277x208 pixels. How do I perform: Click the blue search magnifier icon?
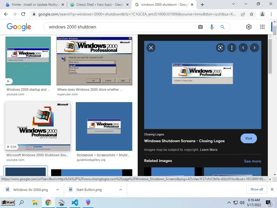(222, 27)
